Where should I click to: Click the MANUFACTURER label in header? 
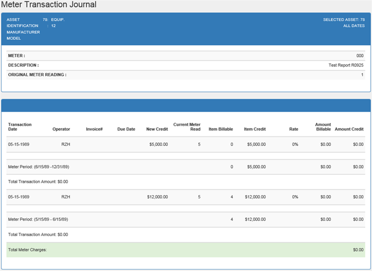point(23,32)
